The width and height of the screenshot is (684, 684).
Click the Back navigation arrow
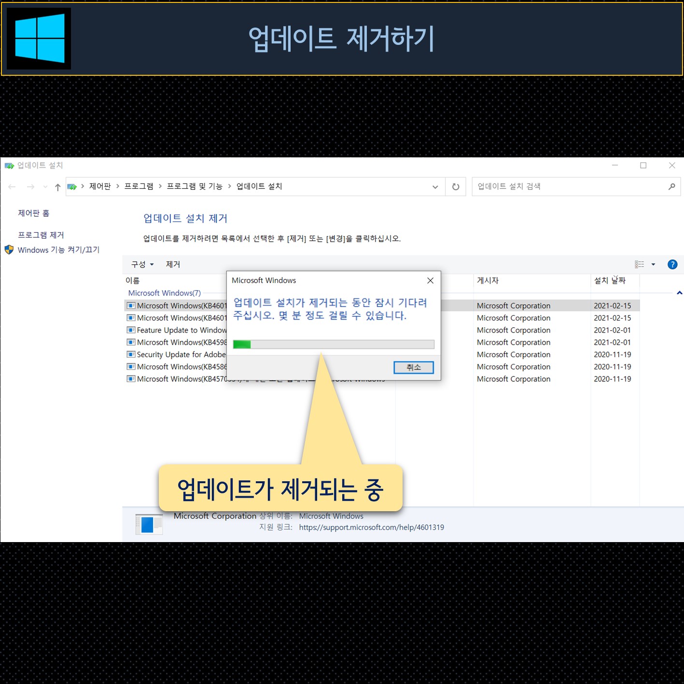coord(12,187)
